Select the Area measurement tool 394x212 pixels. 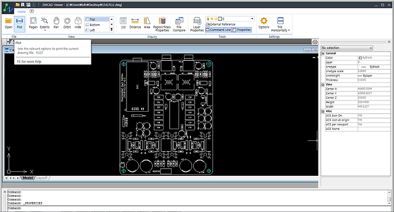[x=147, y=24]
